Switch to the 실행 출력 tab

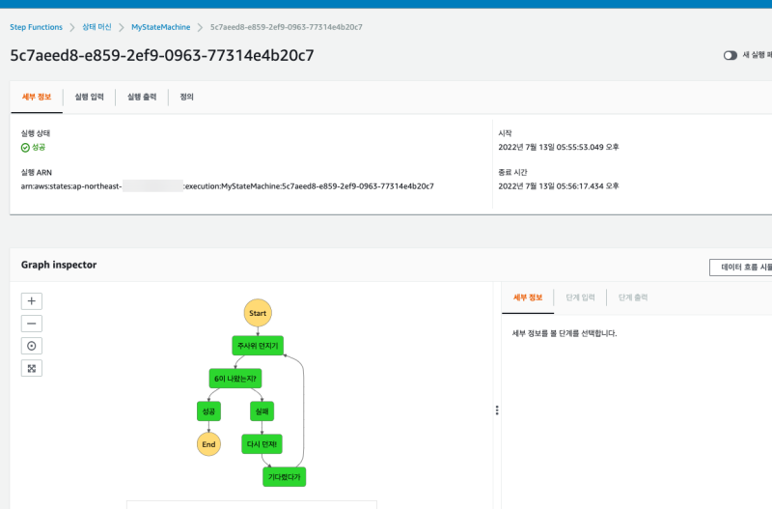(x=142, y=98)
